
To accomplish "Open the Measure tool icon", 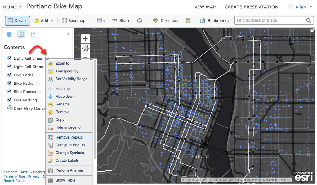I will (x=188, y=20).
